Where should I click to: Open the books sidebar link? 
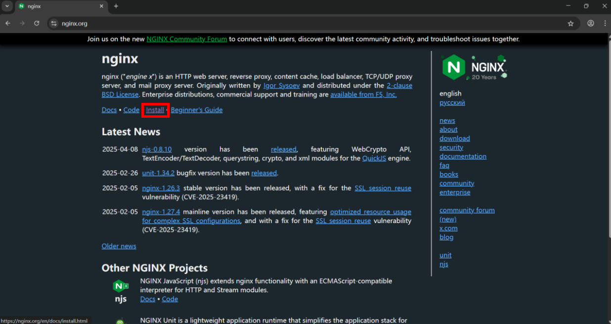449,174
